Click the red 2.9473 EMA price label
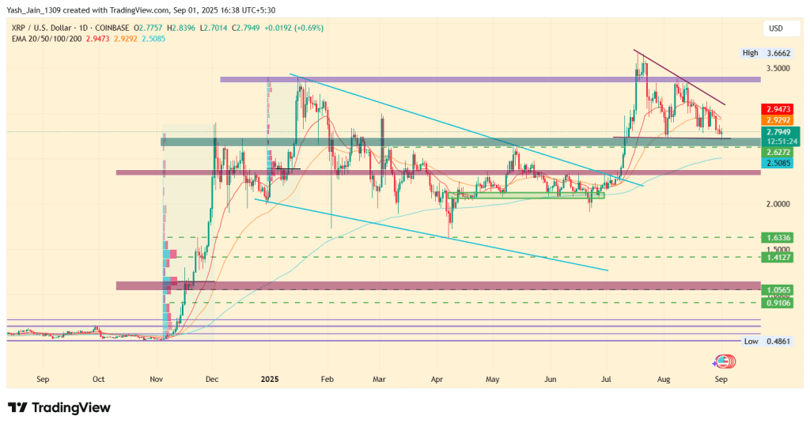Image resolution: width=810 pixels, height=427 pixels. (778, 108)
